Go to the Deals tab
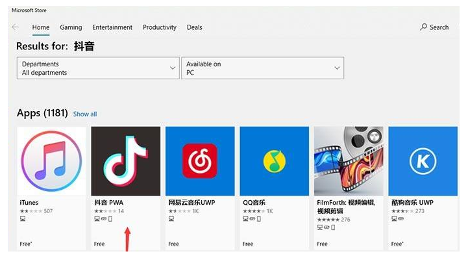Screen dimensions: 468x258 pyautogui.click(x=194, y=27)
